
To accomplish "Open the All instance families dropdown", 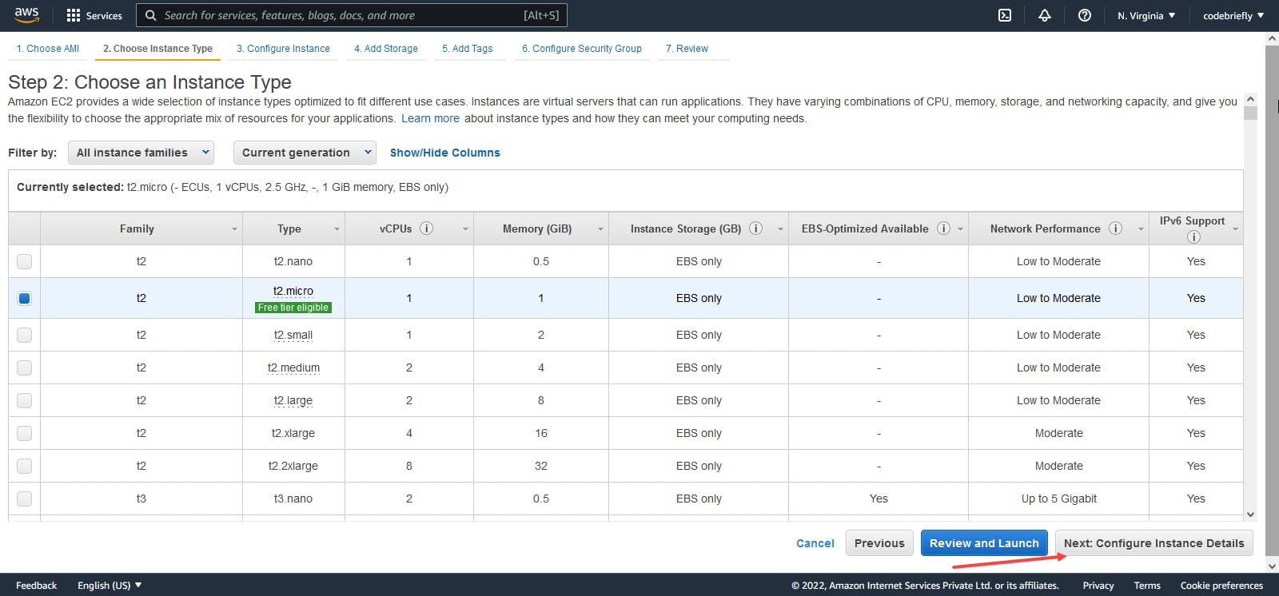I will (141, 153).
